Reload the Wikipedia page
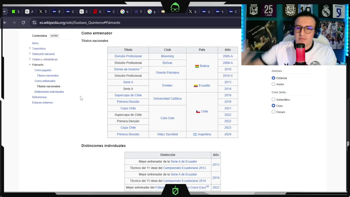This screenshot has height=197, width=350. coord(23,23)
